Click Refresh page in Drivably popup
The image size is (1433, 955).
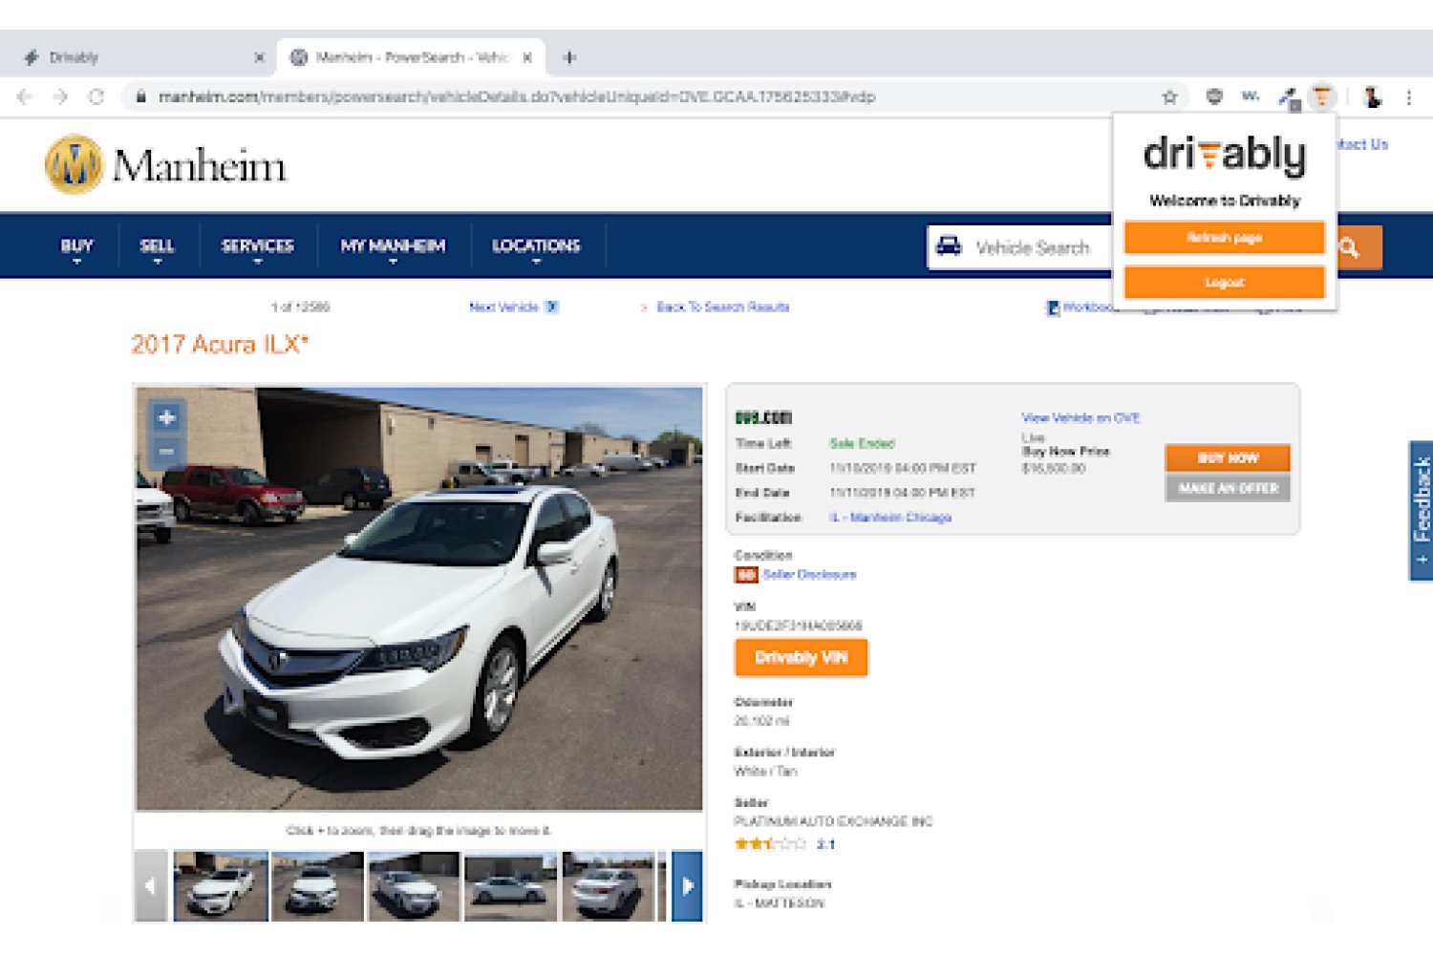[x=1224, y=238]
